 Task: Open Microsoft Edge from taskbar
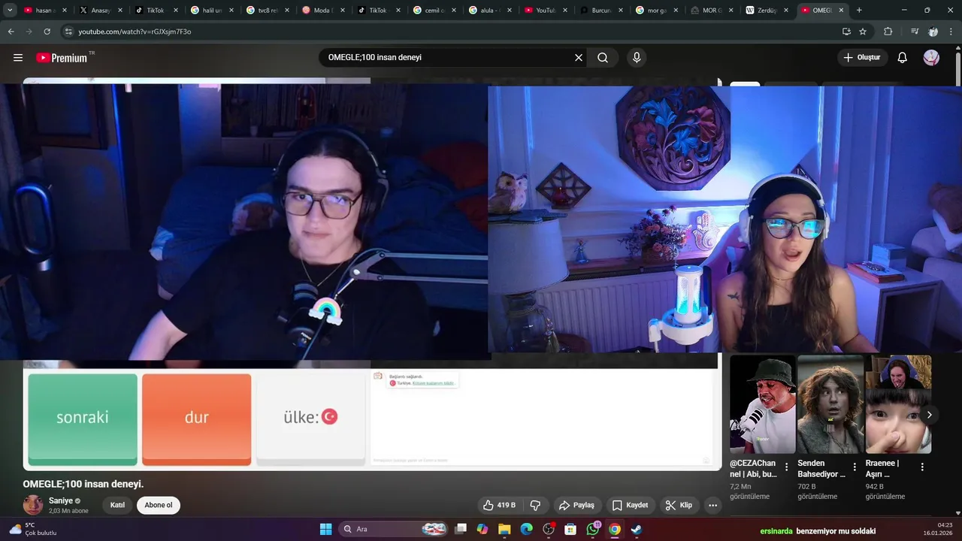(x=526, y=529)
